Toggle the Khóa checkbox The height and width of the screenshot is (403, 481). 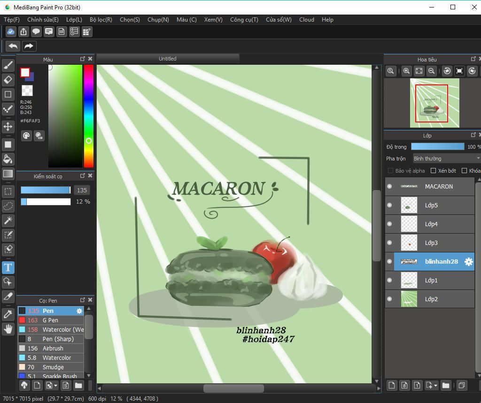(x=465, y=171)
